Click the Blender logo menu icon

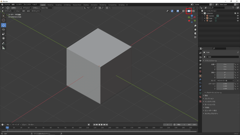pyautogui.click(x=2, y=4)
